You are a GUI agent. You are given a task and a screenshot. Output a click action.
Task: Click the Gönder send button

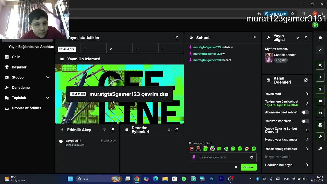(249, 167)
